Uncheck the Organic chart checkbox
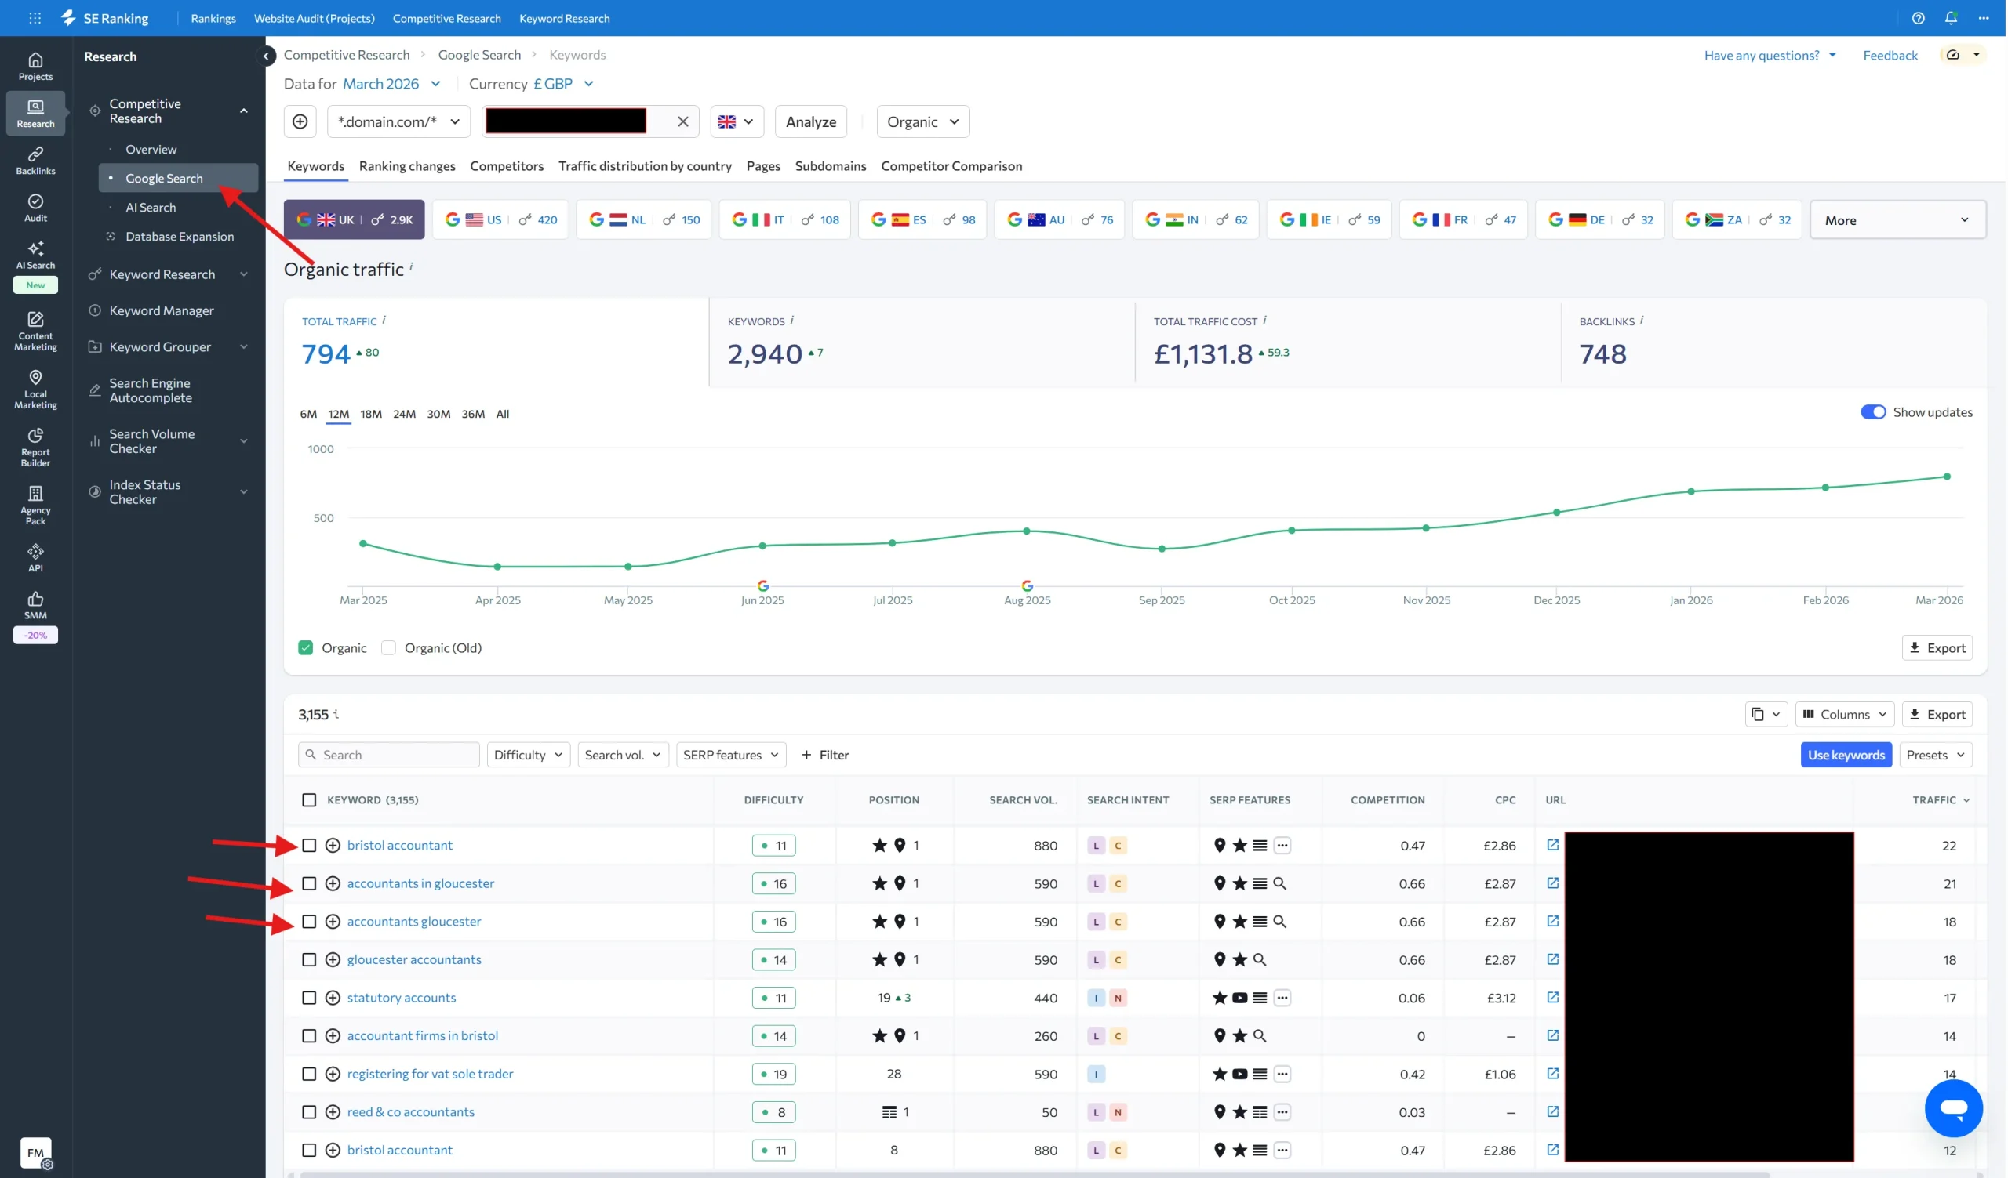The image size is (2008, 1178). (x=305, y=648)
